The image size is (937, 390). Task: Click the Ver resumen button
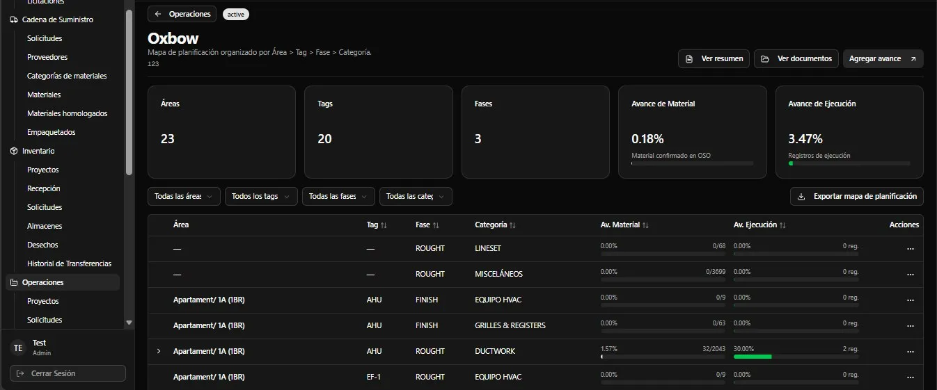tap(714, 59)
